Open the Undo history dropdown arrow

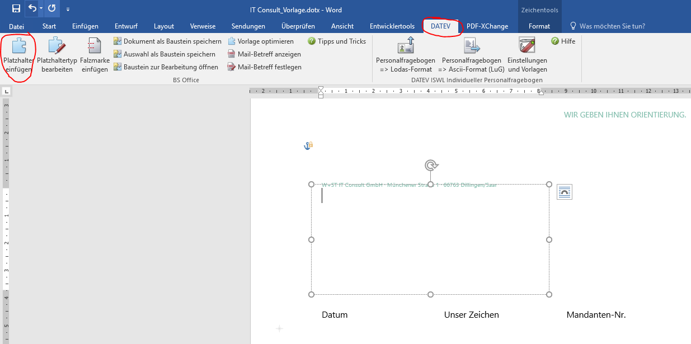click(x=41, y=9)
